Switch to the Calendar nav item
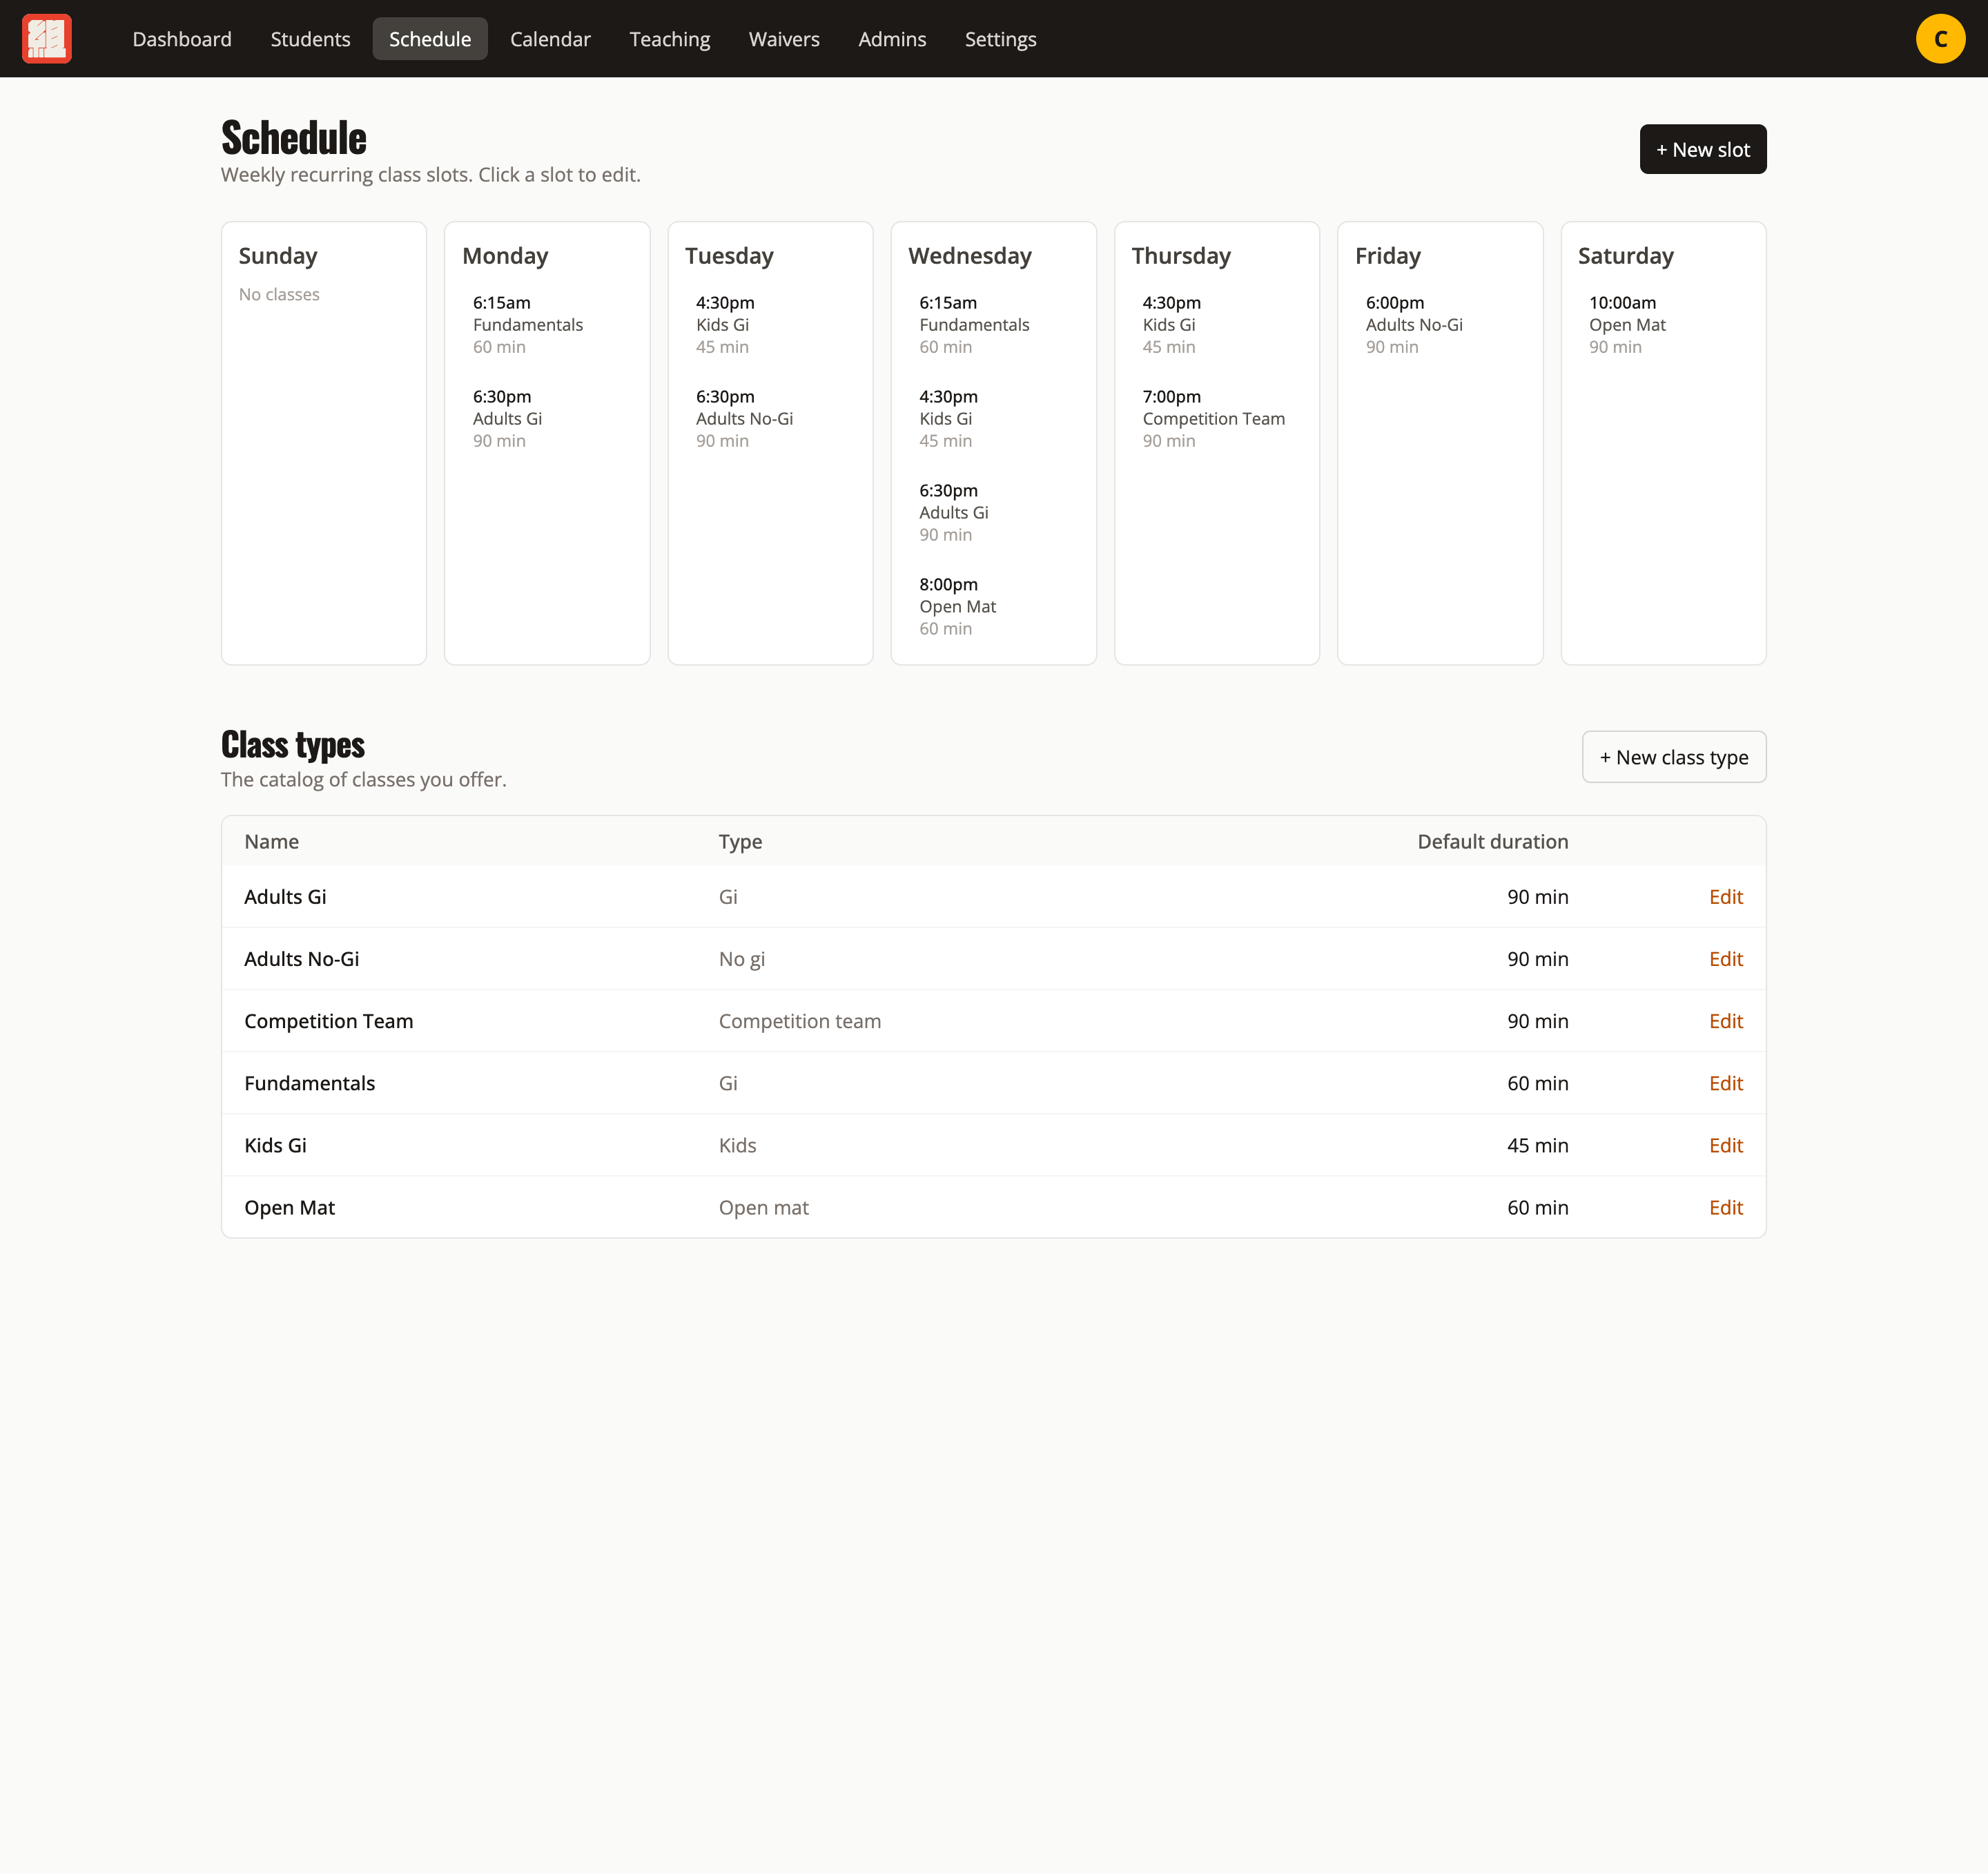The image size is (1988, 1874). [550, 39]
